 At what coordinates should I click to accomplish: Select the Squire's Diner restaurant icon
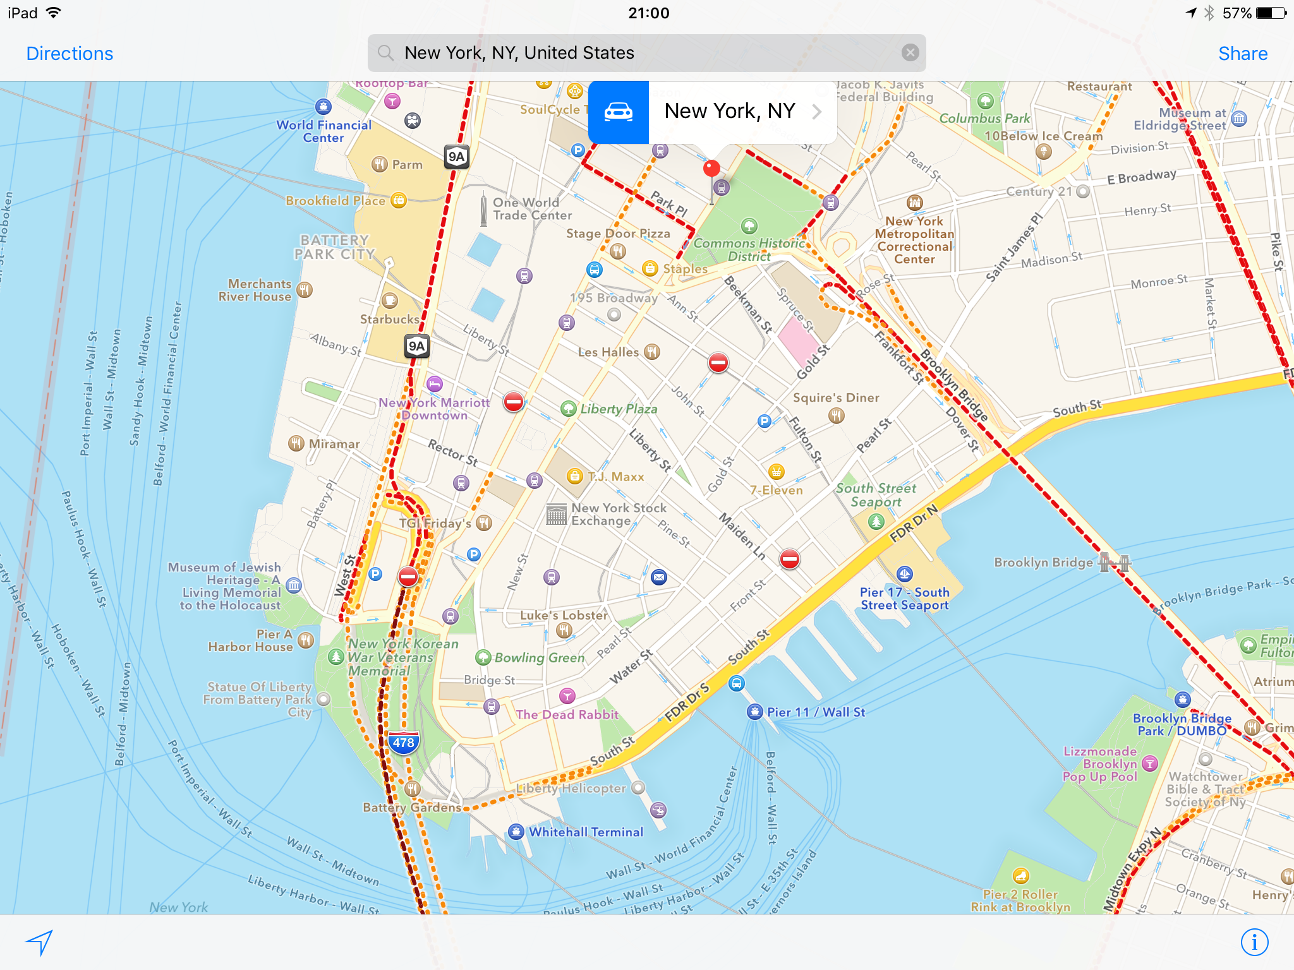point(836,416)
